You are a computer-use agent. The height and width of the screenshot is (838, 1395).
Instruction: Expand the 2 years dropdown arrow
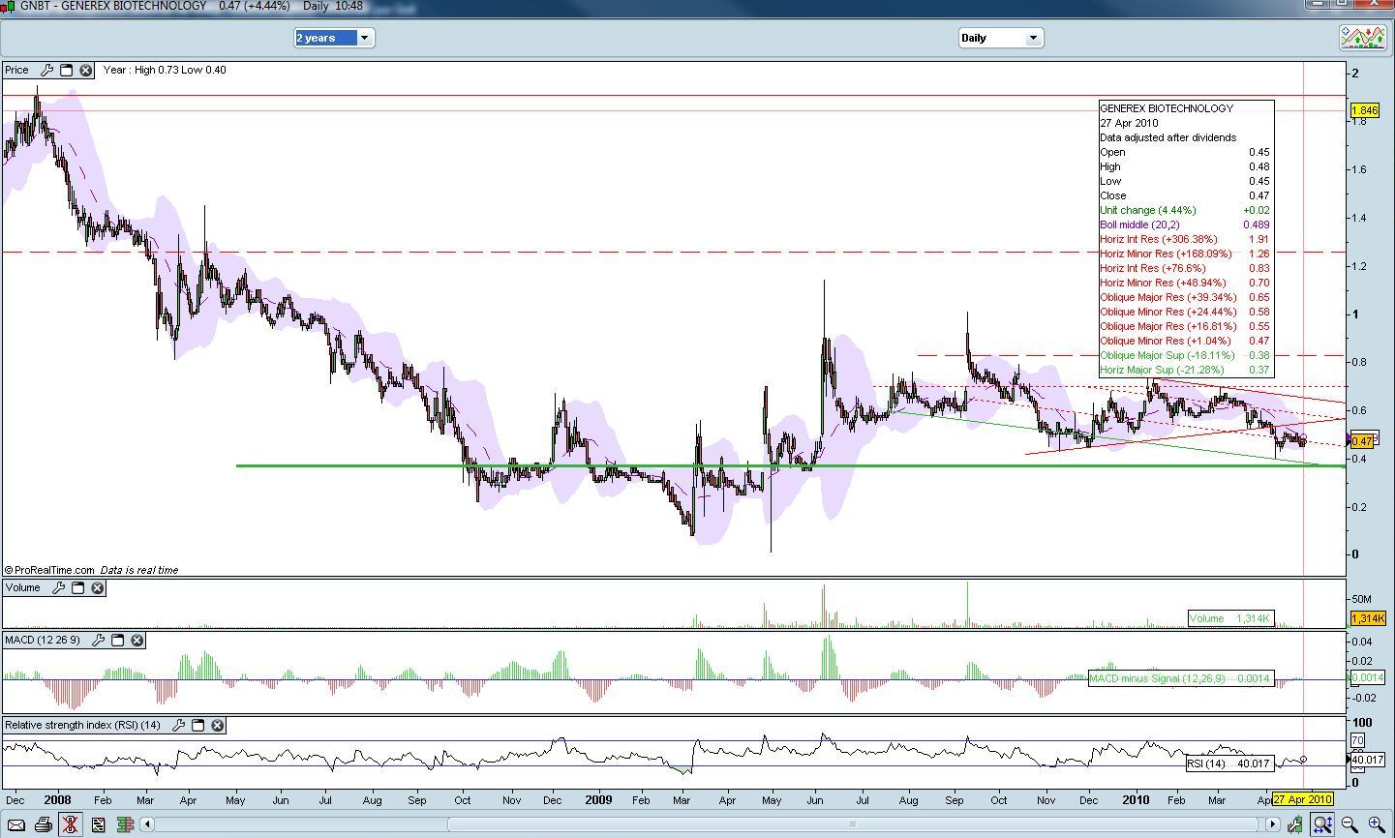click(x=364, y=38)
